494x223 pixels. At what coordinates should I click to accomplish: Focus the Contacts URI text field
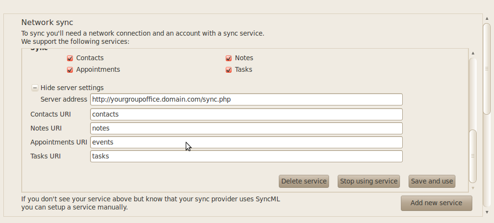point(246,115)
